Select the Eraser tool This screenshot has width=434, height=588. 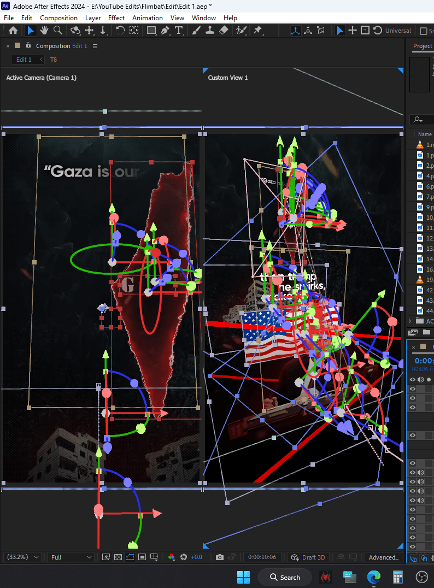224,31
